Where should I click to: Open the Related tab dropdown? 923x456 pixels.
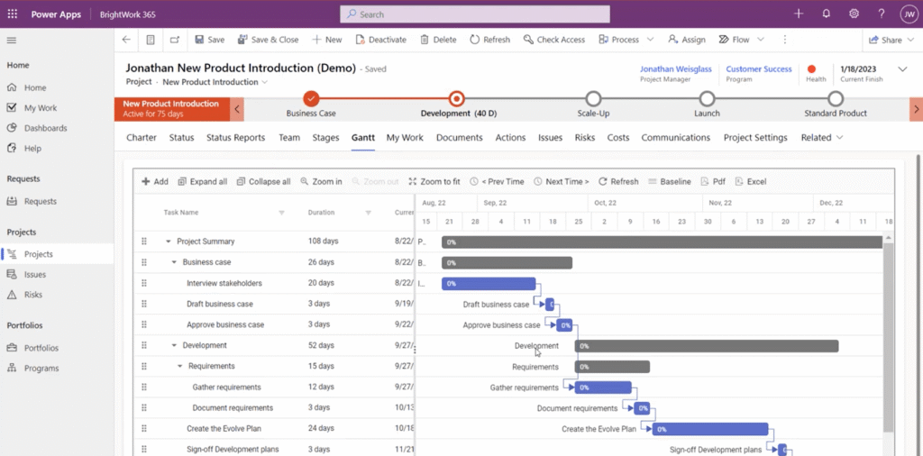tap(821, 138)
